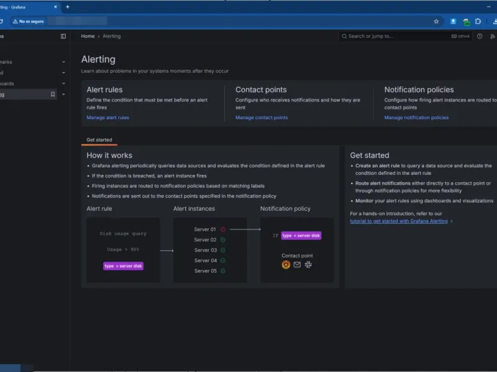Reload the page
497x372 pixels.
[x=1, y=21]
